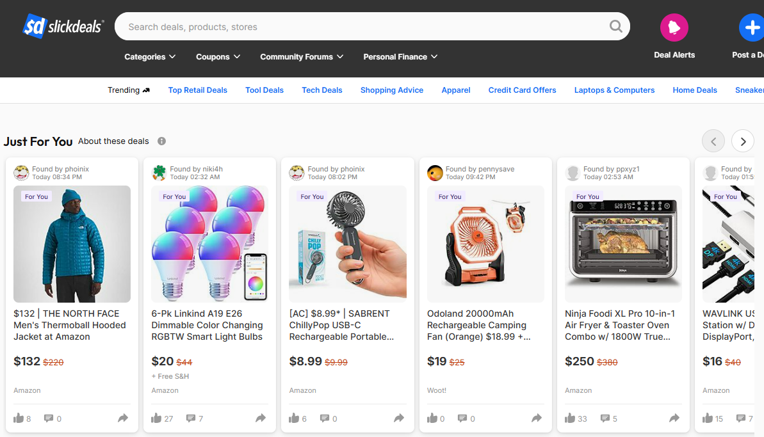Open the Credit Card Offers tab
The width and height of the screenshot is (764, 437).
coord(522,90)
